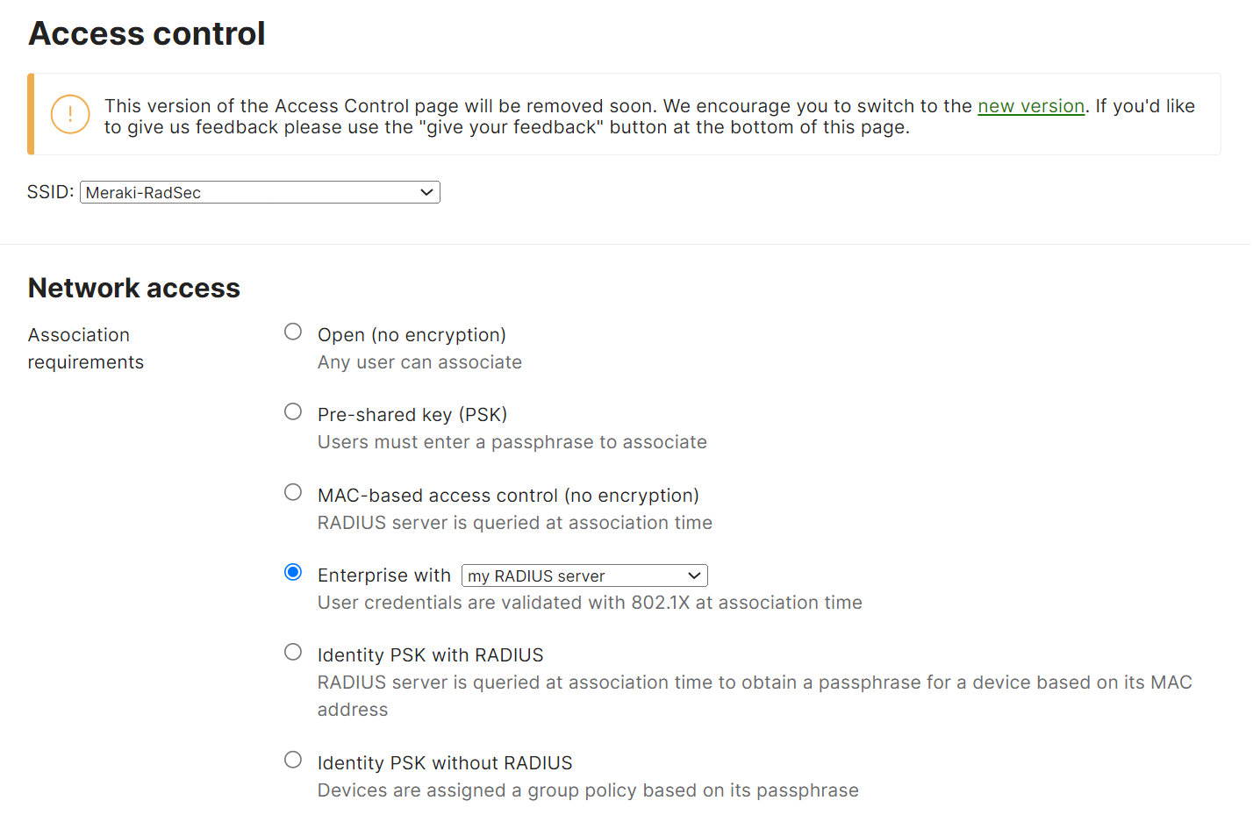Select the Open (no encryption) radio button
Image resolution: width=1253 pixels, height=822 pixels.
[x=293, y=332]
